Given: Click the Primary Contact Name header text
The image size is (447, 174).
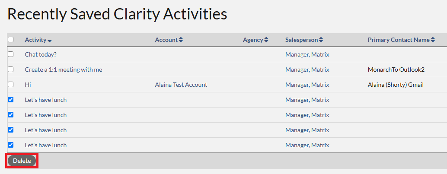Looking at the screenshot, I should pos(398,40).
